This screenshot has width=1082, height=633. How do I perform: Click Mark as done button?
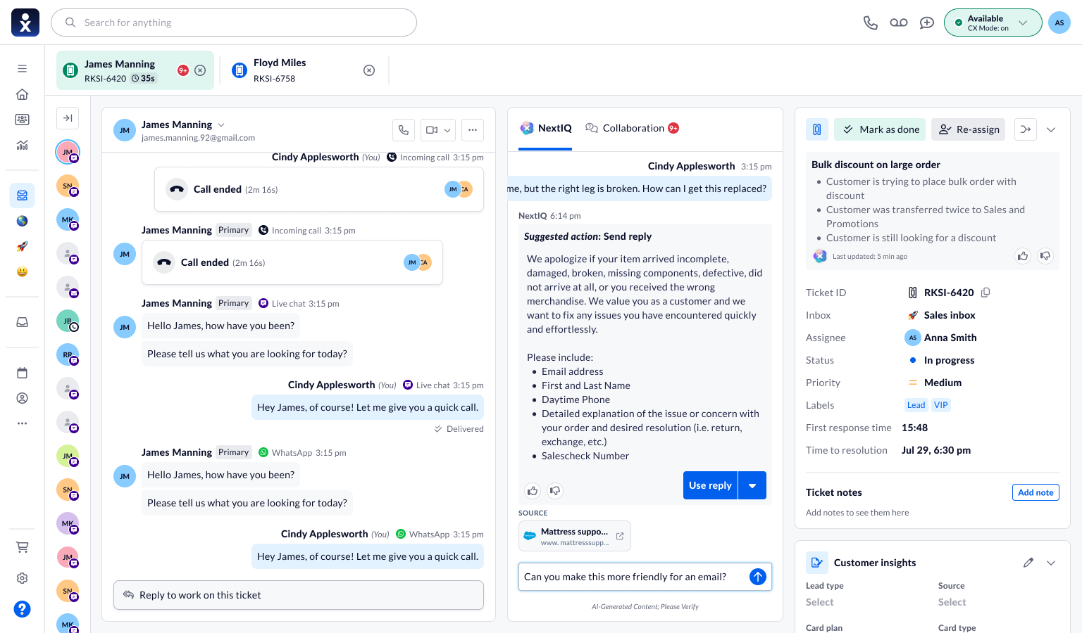coord(880,129)
